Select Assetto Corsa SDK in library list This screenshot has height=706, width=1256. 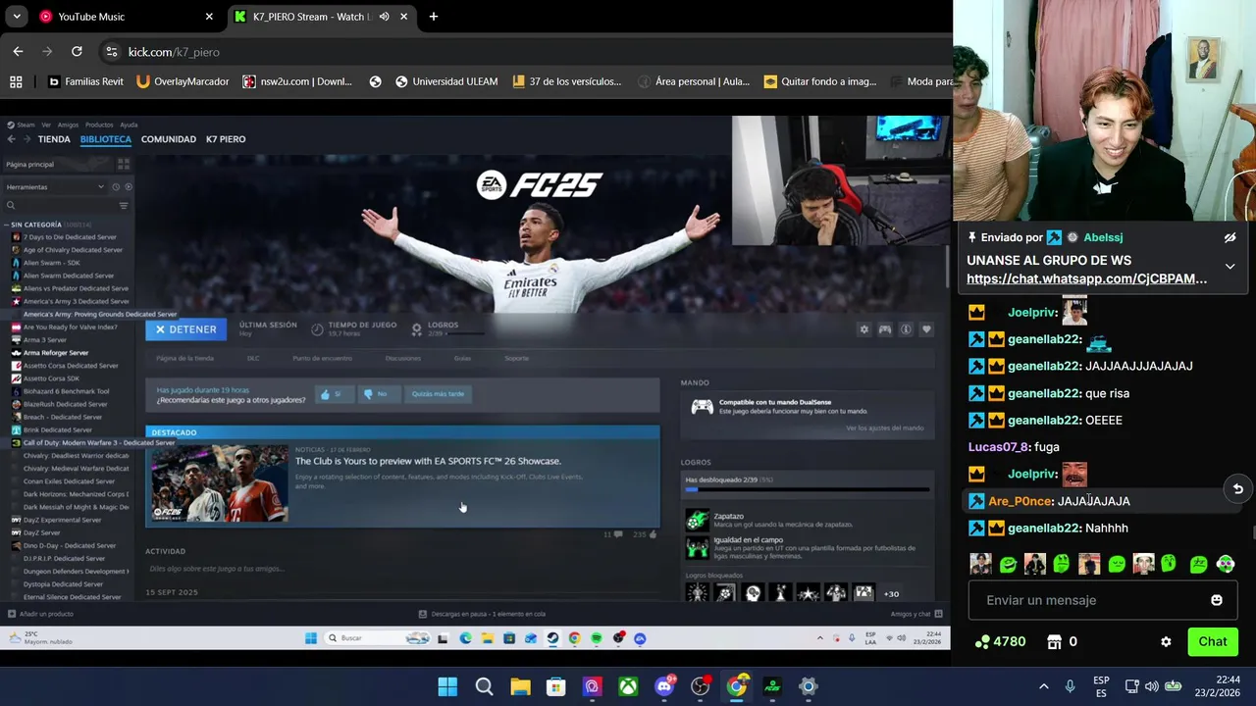(x=51, y=378)
